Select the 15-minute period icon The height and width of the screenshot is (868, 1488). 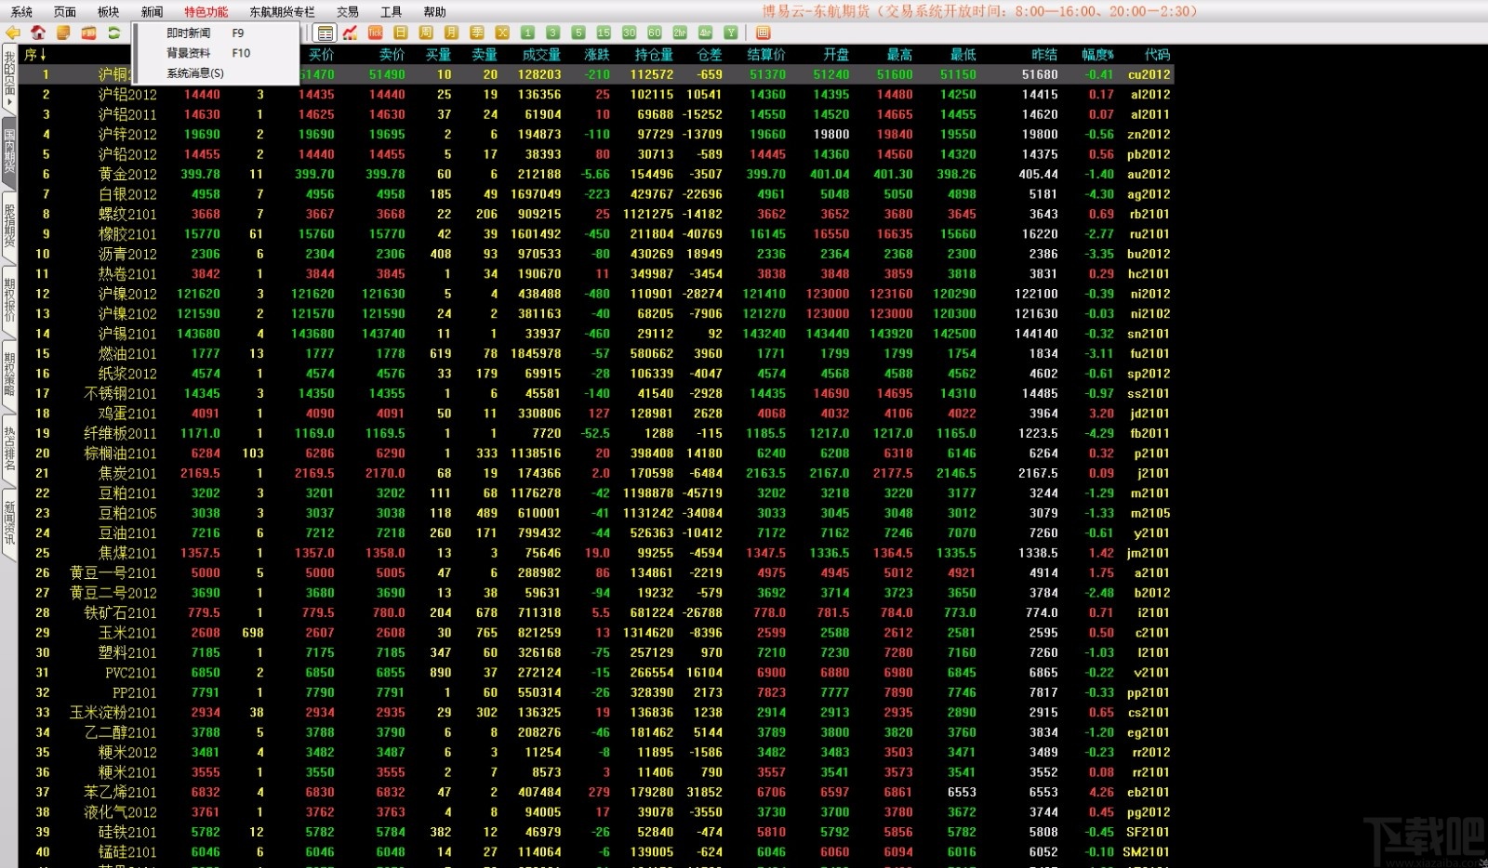point(604,33)
